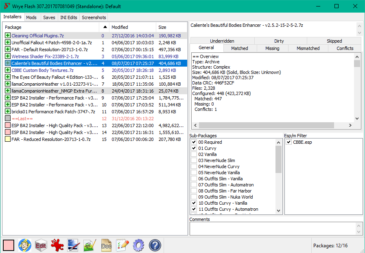The width and height of the screenshot is (365, 253).
Task: View the Missing files tab
Action: [x=272, y=48]
